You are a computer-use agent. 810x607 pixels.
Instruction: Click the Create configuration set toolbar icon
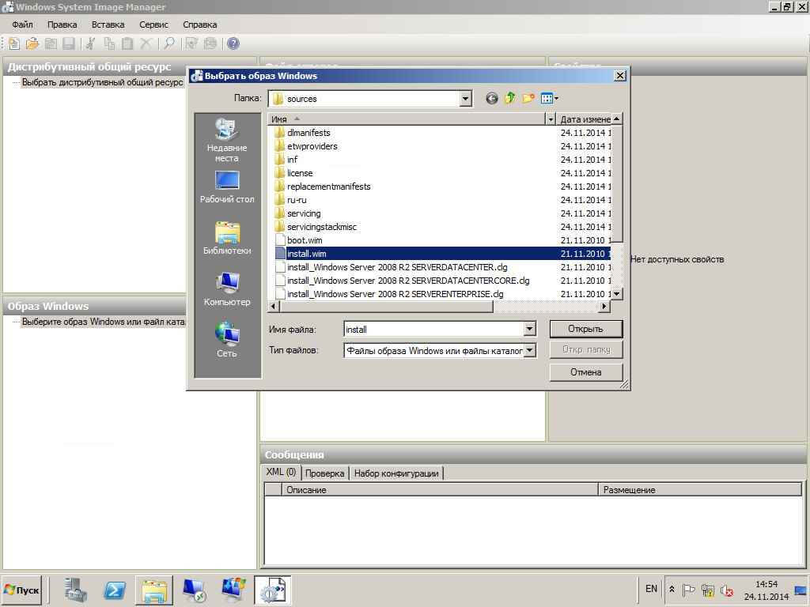[210, 44]
